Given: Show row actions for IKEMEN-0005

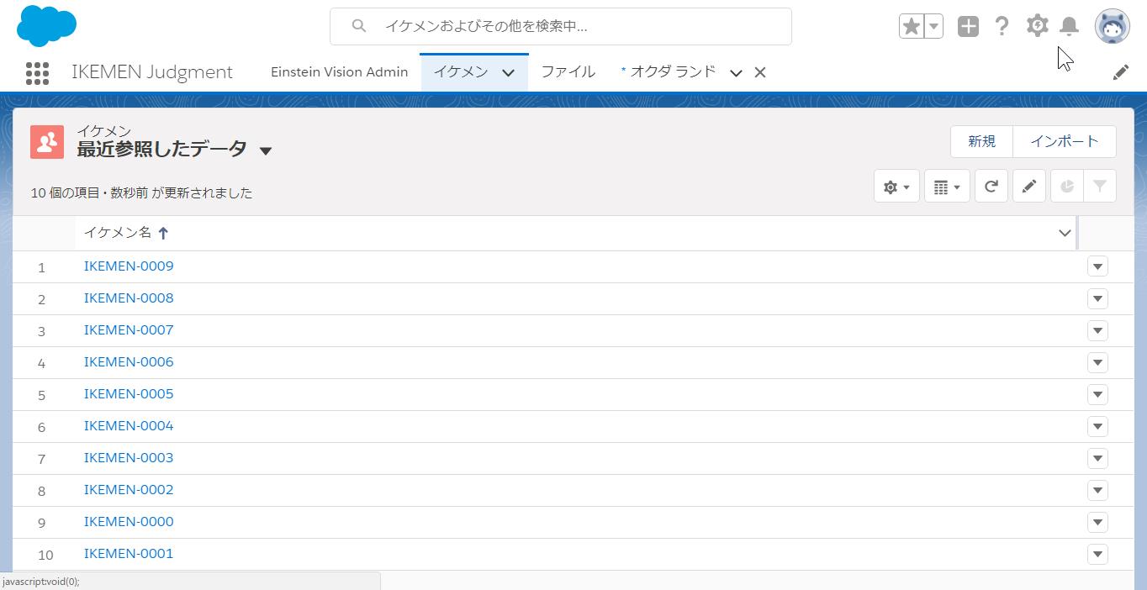Looking at the screenshot, I should (x=1097, y=394).
